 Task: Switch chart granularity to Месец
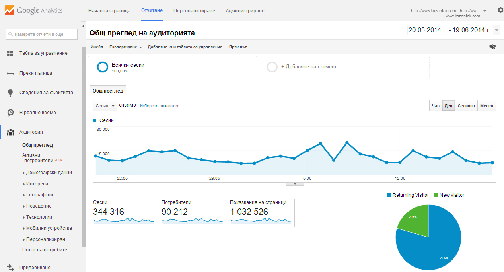[486, 106]
